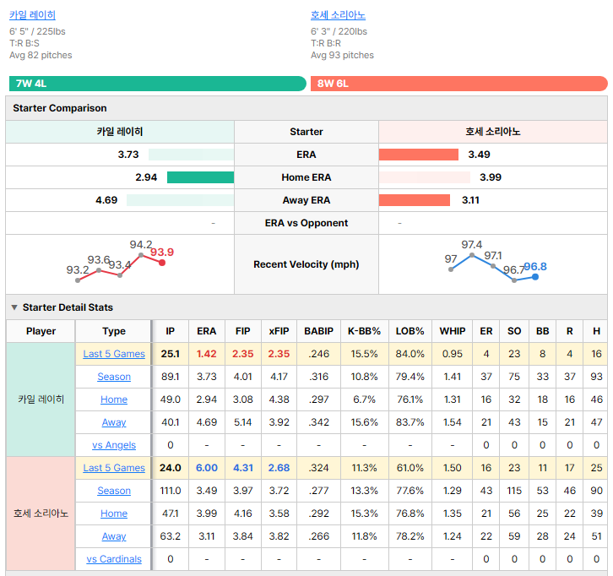Click the green 7W 4L record bar
This screenshot has height=576, width=613.
pyautogui.click(x=158, y=84)
